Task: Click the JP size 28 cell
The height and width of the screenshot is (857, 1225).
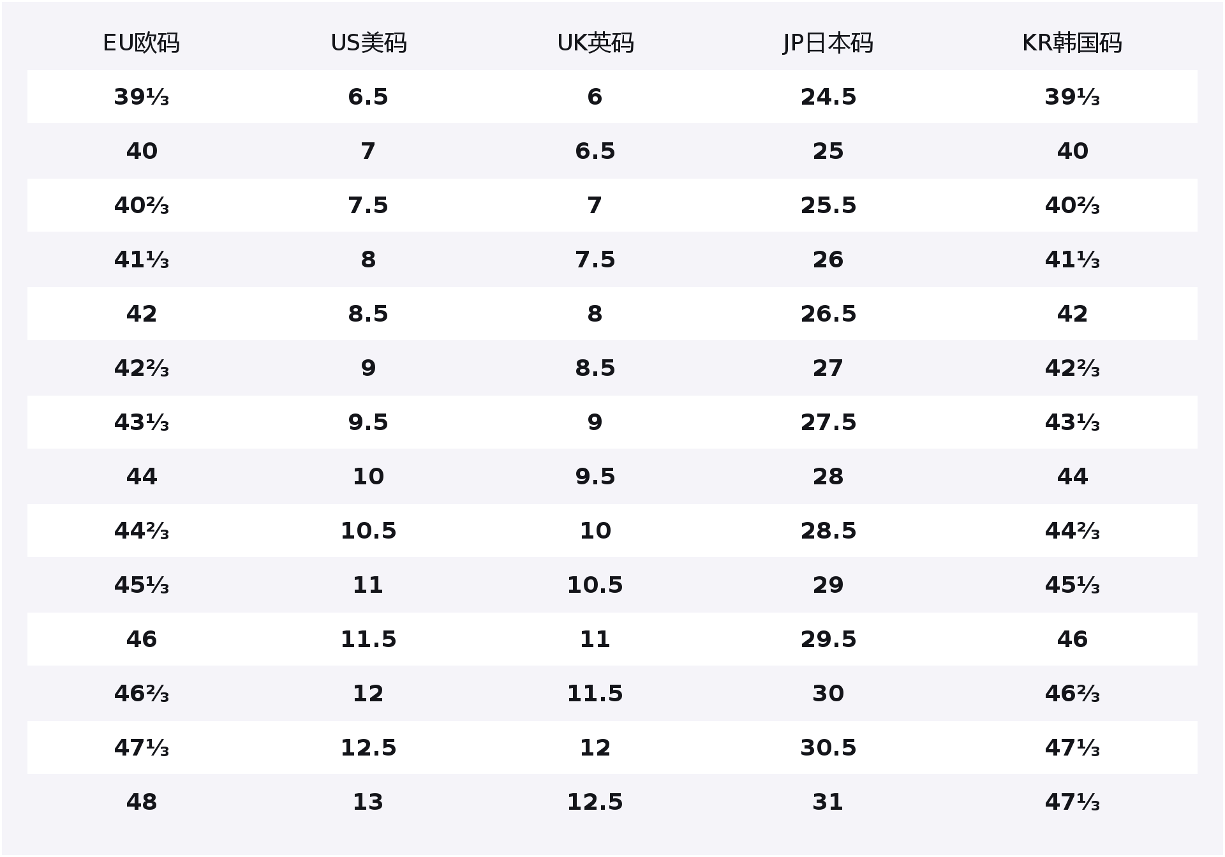Action: pyautogui.click(x=828, y=477)
